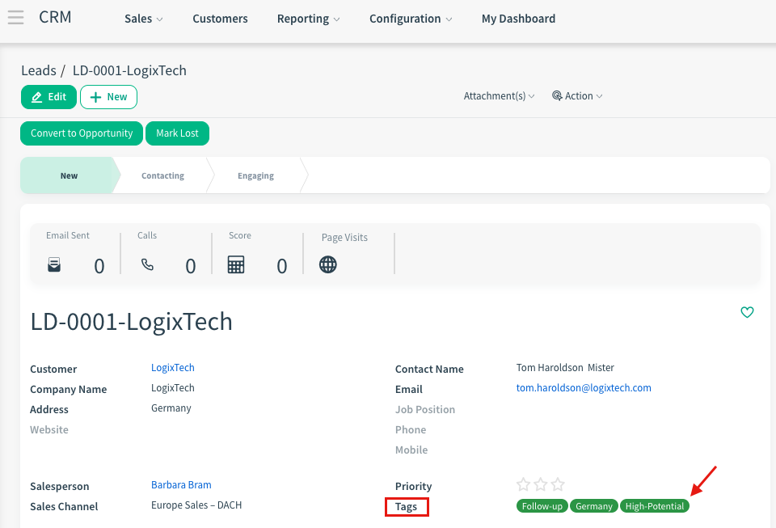This screenshot has width=776, height=528.
Task: Click the Email Sent envelope icon
Action: point(54,264)
